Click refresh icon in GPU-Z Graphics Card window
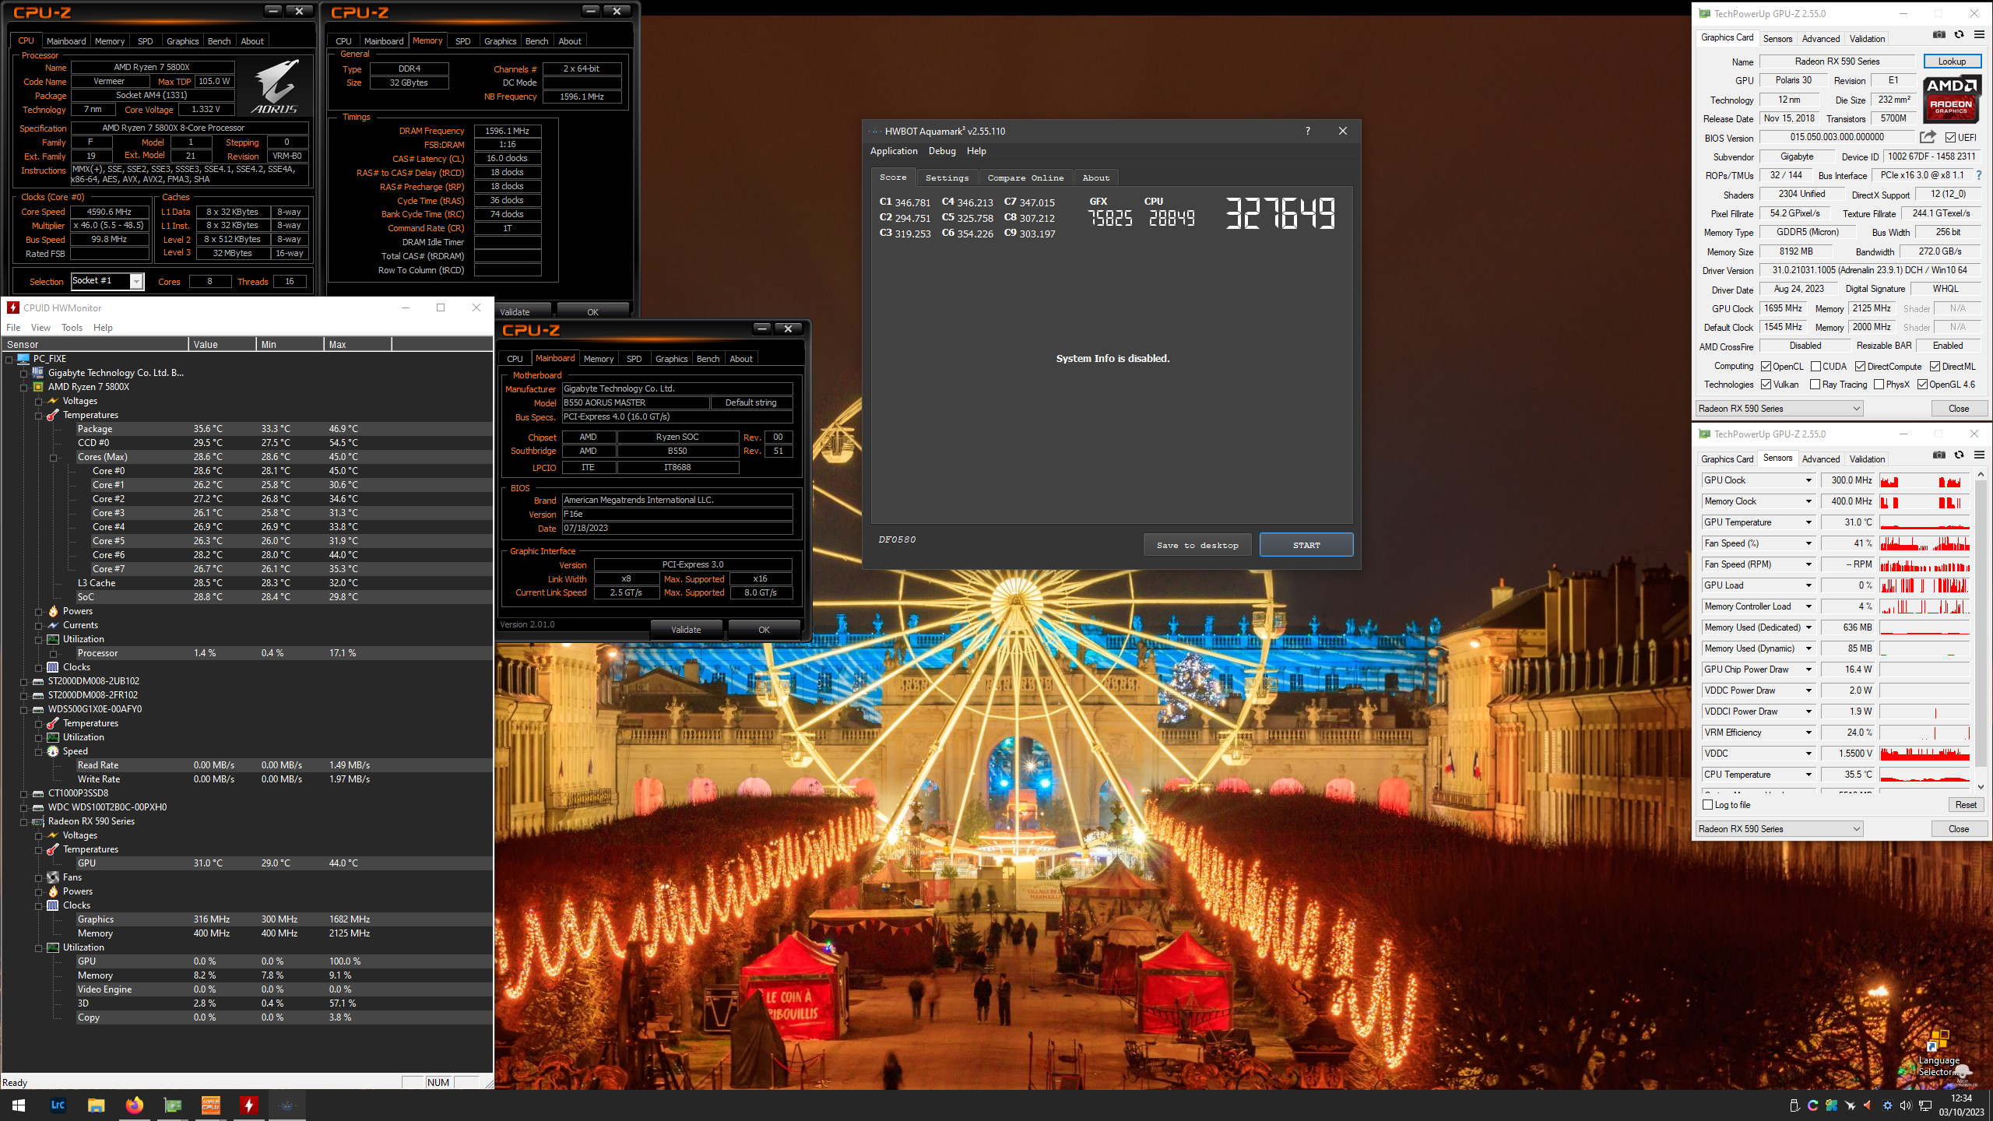 (x=1960, y=36)
